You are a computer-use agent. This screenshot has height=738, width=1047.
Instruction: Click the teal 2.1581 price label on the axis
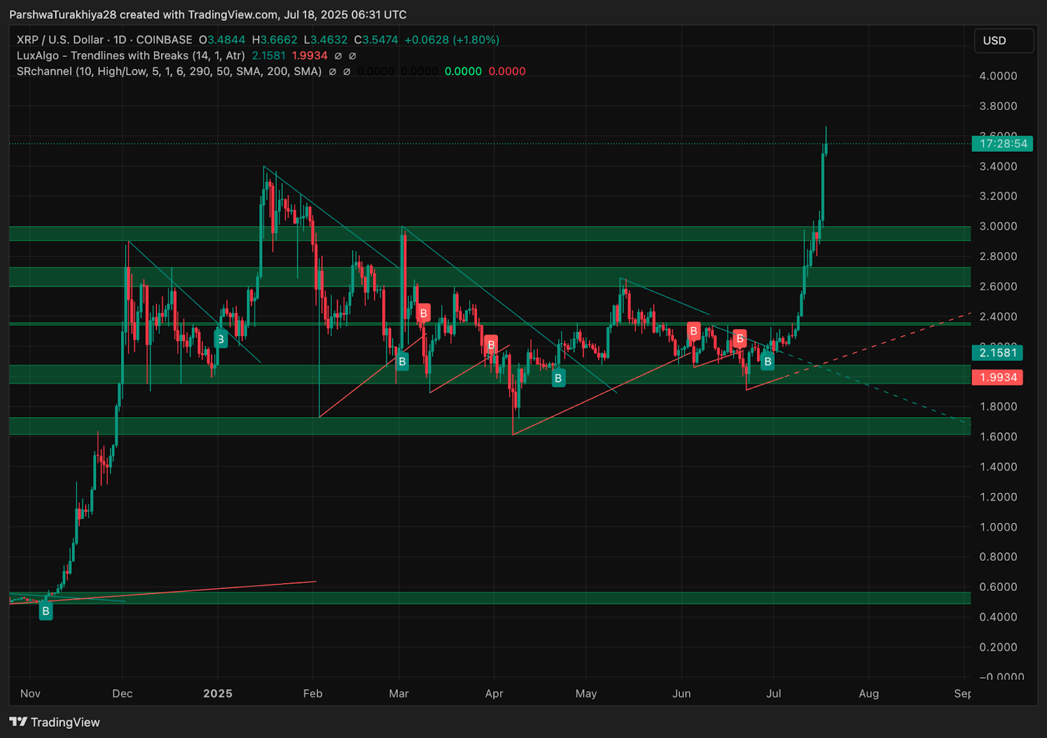(x=997, y=352)
